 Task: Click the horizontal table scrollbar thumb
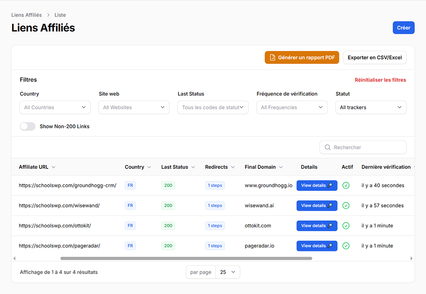coord(186,258)
